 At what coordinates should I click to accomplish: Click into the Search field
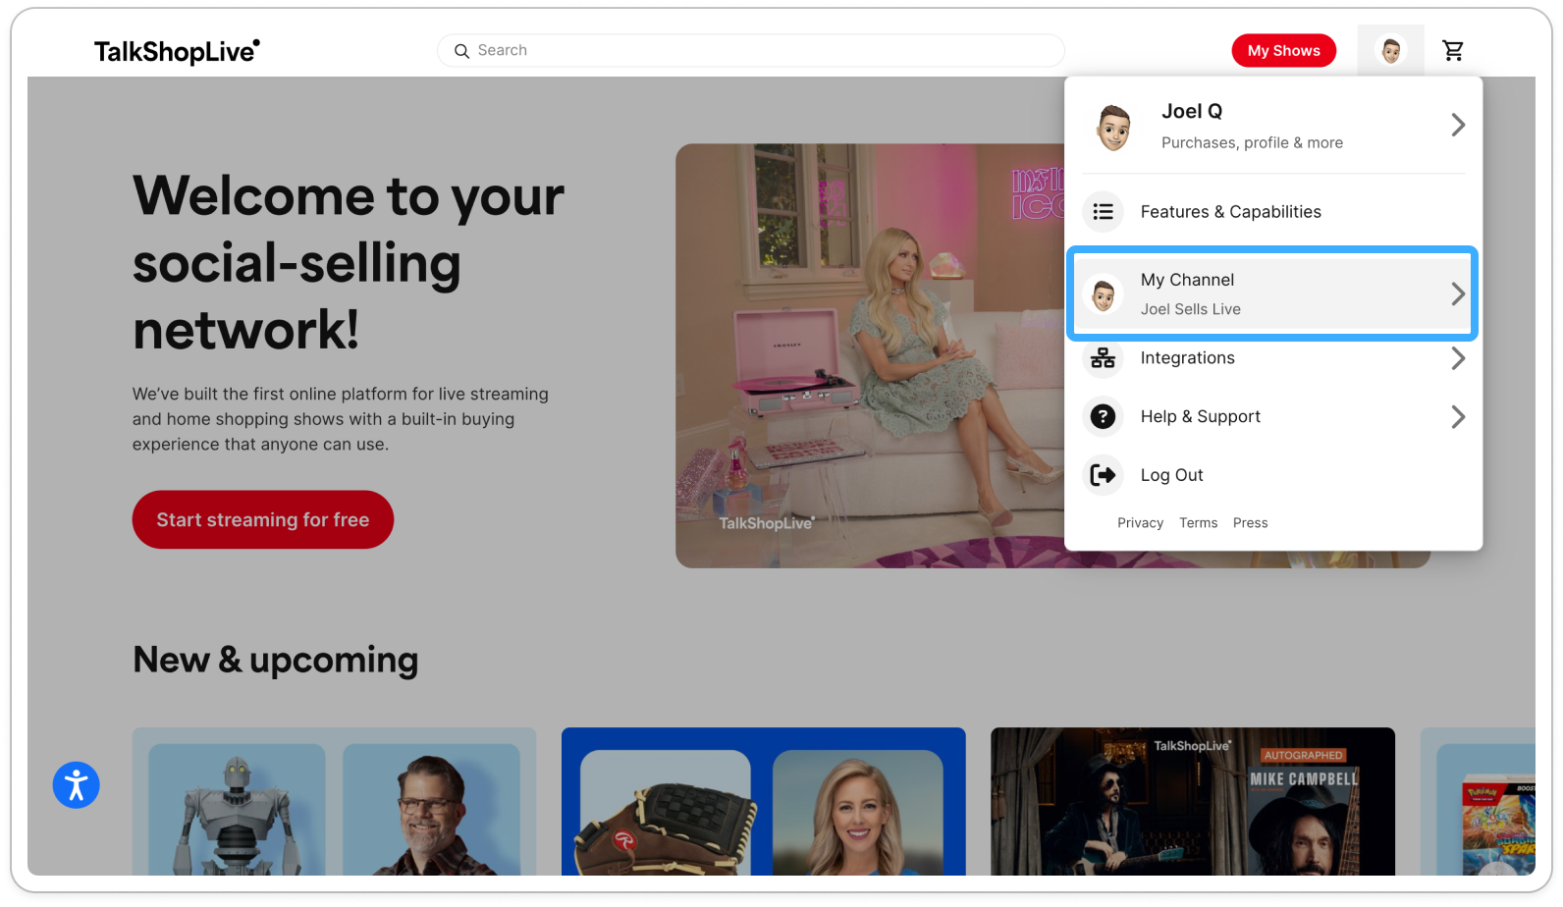(751, 51)
